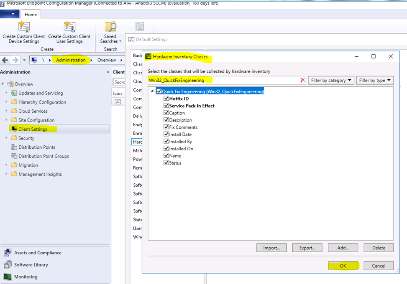Click the Software Library workspace icon
This screenshot has height=284, width=407.
tap(8, 264)
